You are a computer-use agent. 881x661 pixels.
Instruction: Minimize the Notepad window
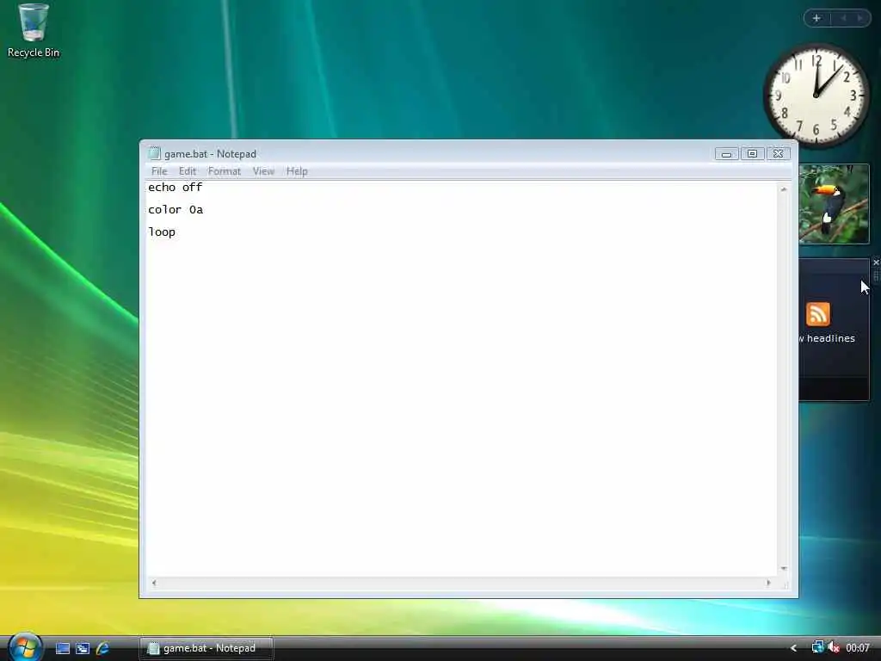[726, 153]
